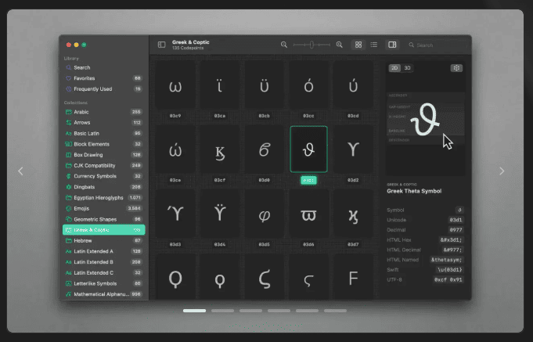Viewport: 533px width, 342px height.
Task: Select the glyph tile labeled 03cf
Action: coord(220,149)
